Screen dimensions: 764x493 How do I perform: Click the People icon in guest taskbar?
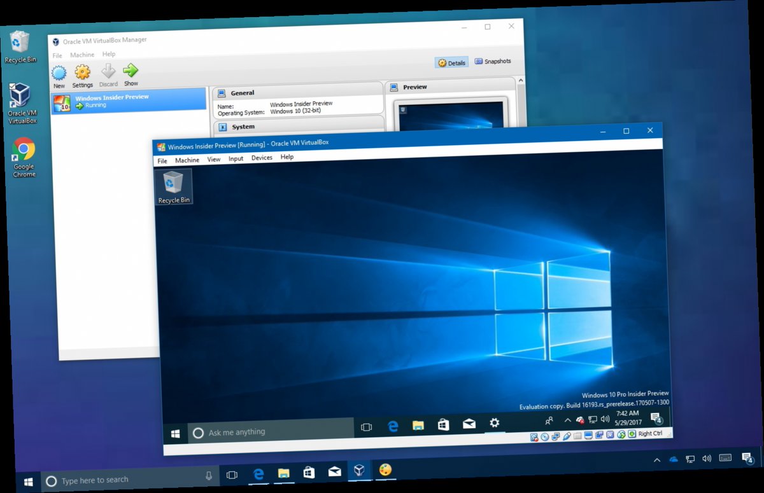(549, 420)
